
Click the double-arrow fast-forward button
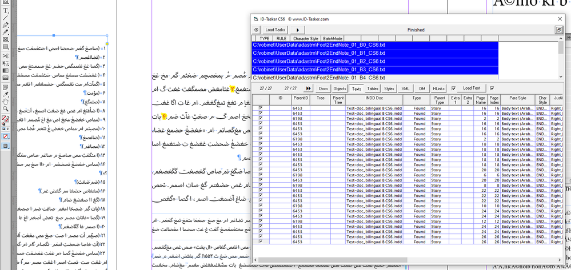[309, 88]
